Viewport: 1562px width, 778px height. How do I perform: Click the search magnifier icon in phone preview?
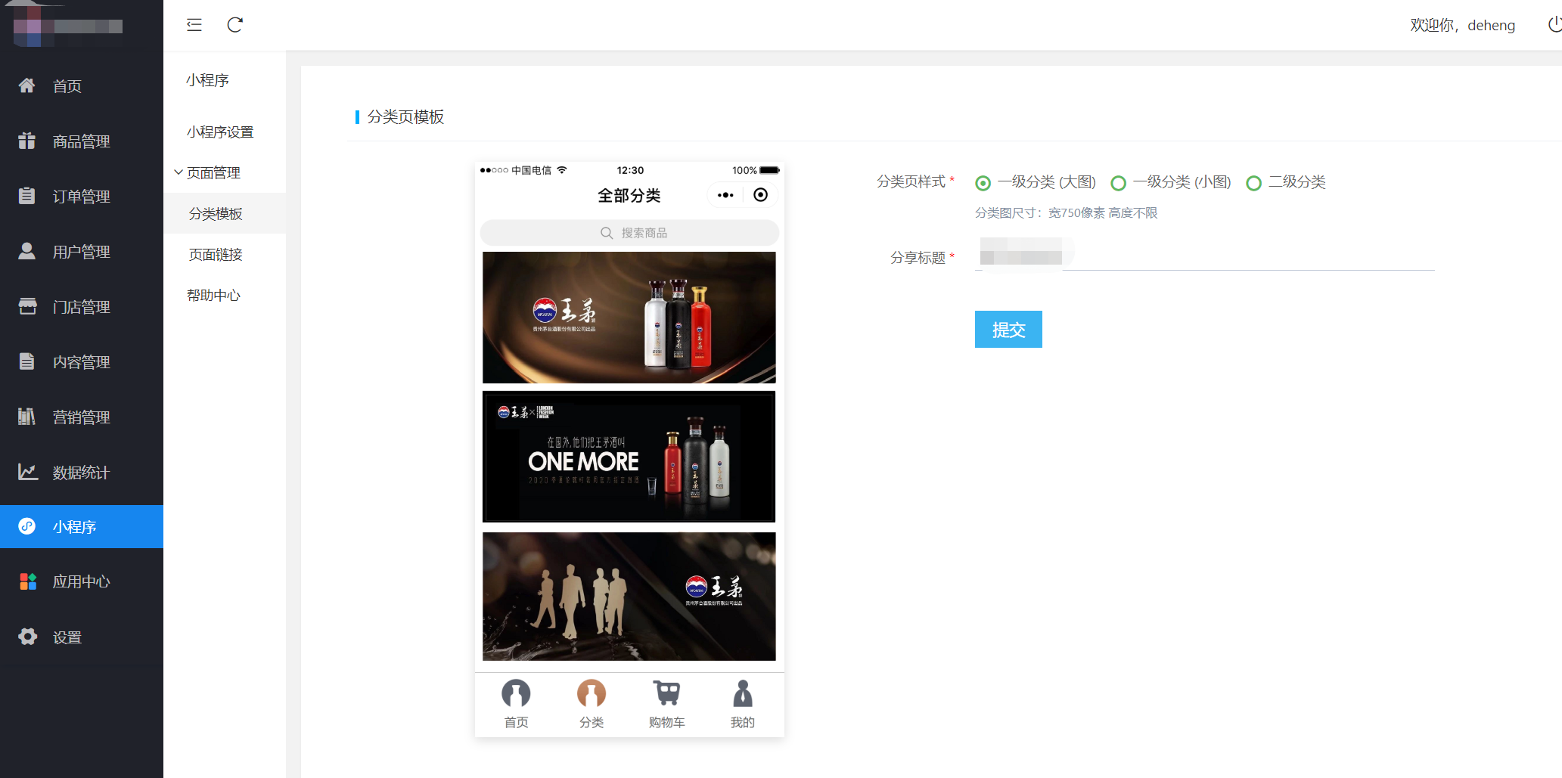(x=607, y=233)
